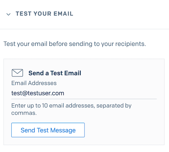Click the word recipients in the description
This screenshot has height=152, width=169.
(x=131, y=44)
